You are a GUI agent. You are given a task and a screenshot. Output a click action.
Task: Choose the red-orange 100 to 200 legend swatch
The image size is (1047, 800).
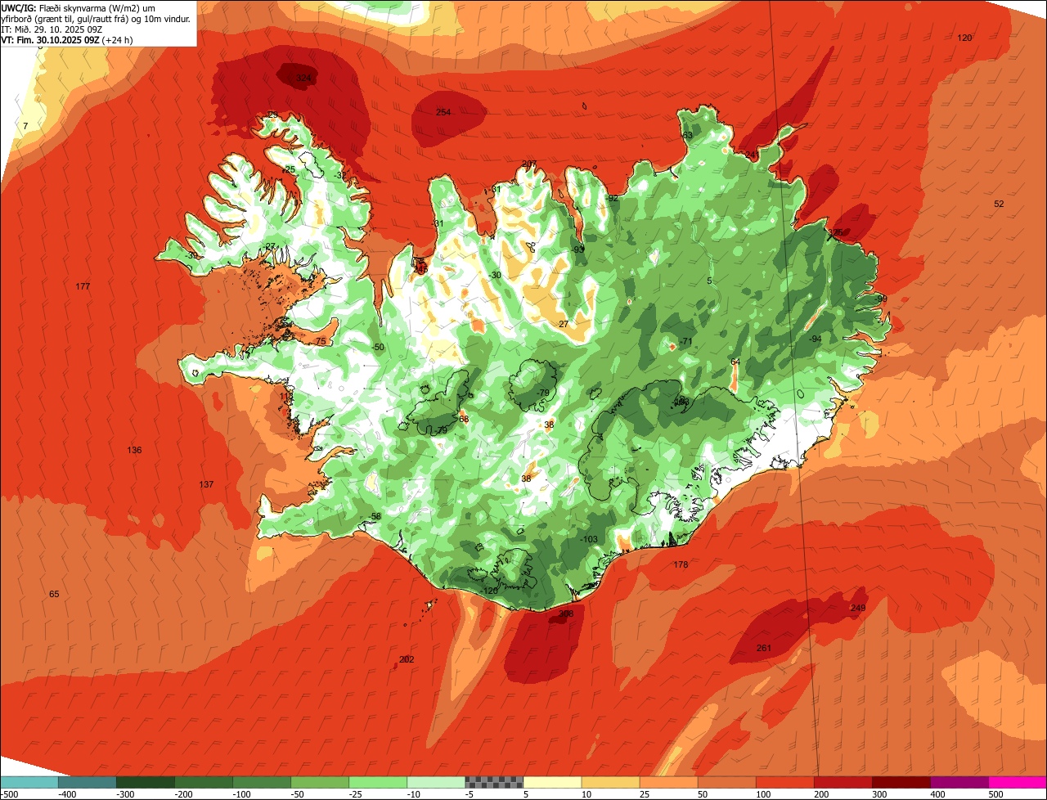(784, 782)
